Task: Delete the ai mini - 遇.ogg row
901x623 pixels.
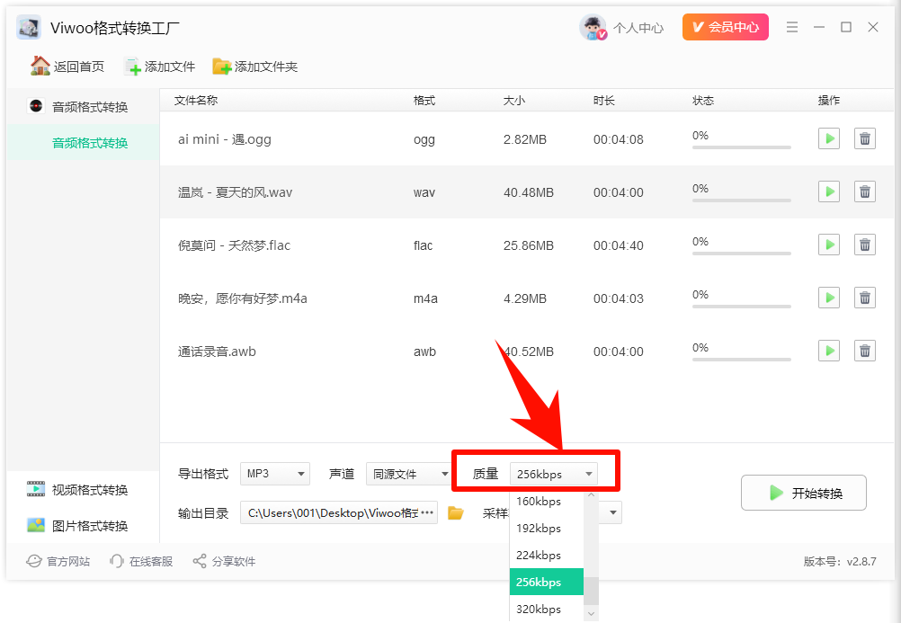Action: [864, 138]
